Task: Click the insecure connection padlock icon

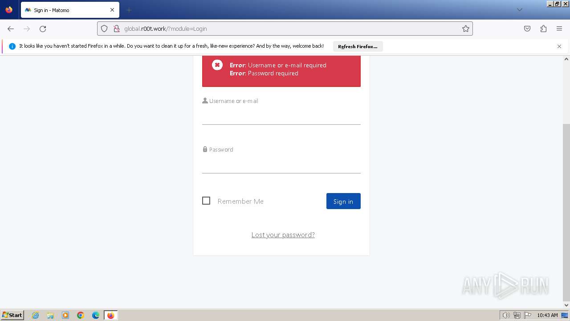Action: tap(116, 29)
